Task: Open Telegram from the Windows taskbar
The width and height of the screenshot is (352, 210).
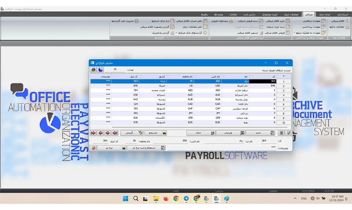Action: click(x=186, y=199)
